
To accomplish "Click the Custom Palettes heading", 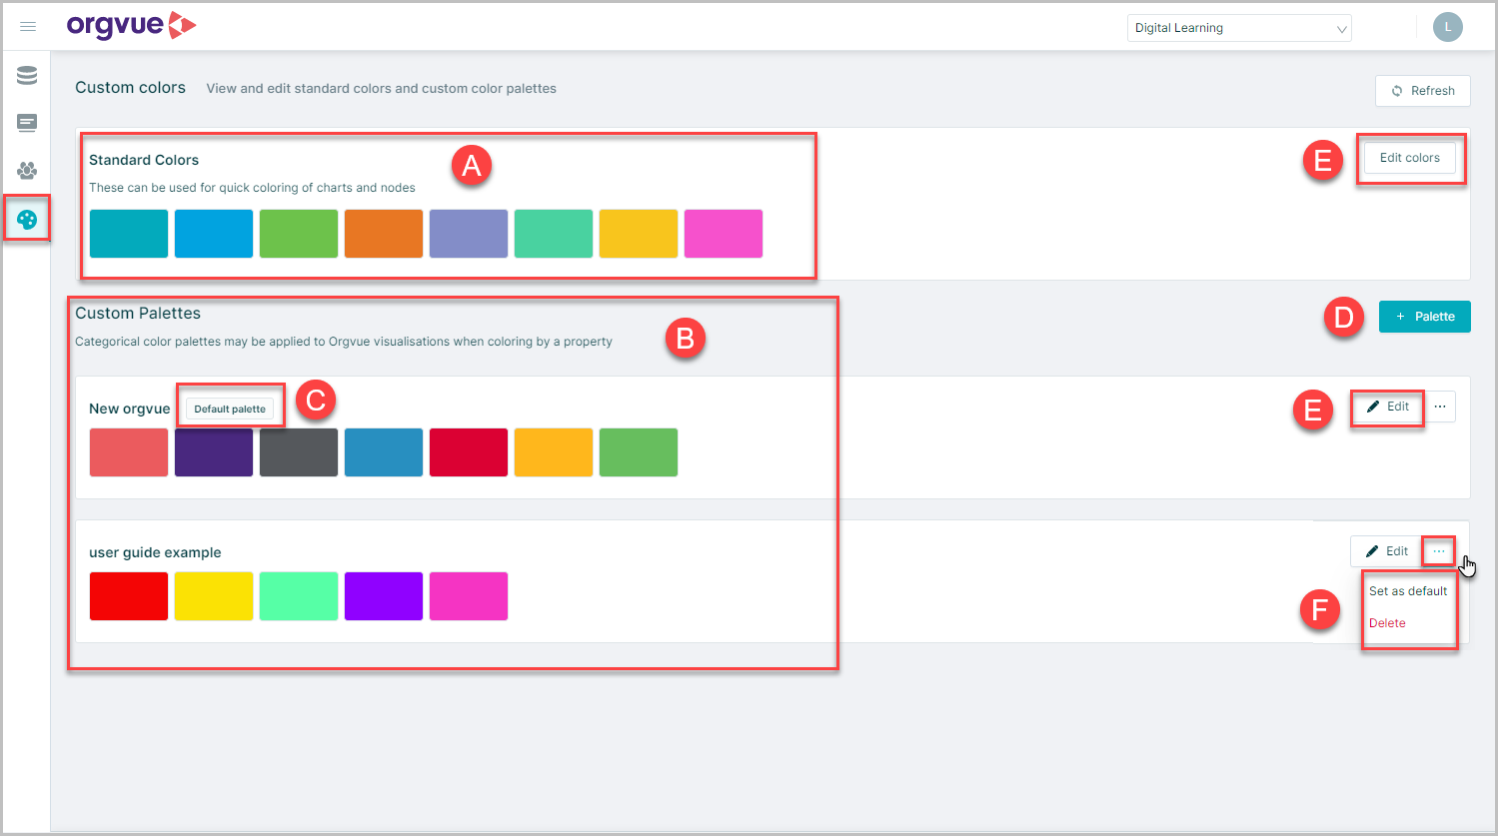I will click(x=138, y=314).
